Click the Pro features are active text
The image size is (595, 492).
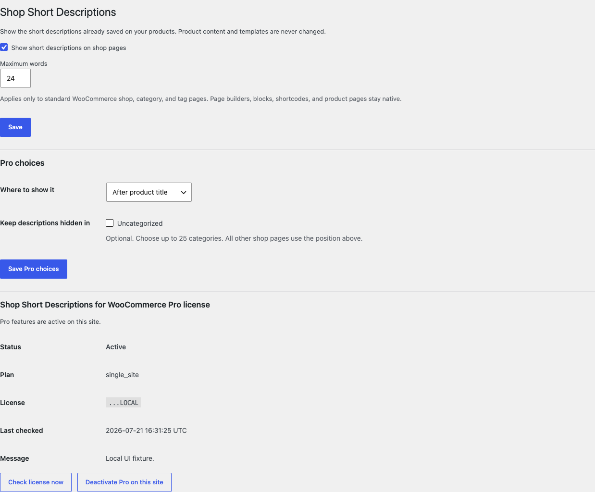(50, 321)
